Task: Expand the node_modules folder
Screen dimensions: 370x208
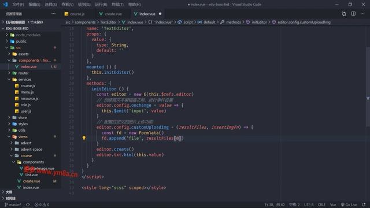Action: (x=31, y=35)
